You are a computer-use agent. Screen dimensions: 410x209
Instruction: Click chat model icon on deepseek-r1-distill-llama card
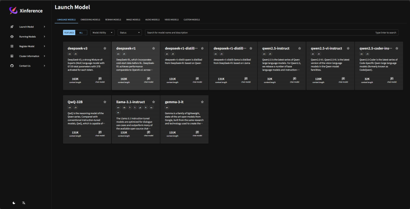(x=246, y=79)
